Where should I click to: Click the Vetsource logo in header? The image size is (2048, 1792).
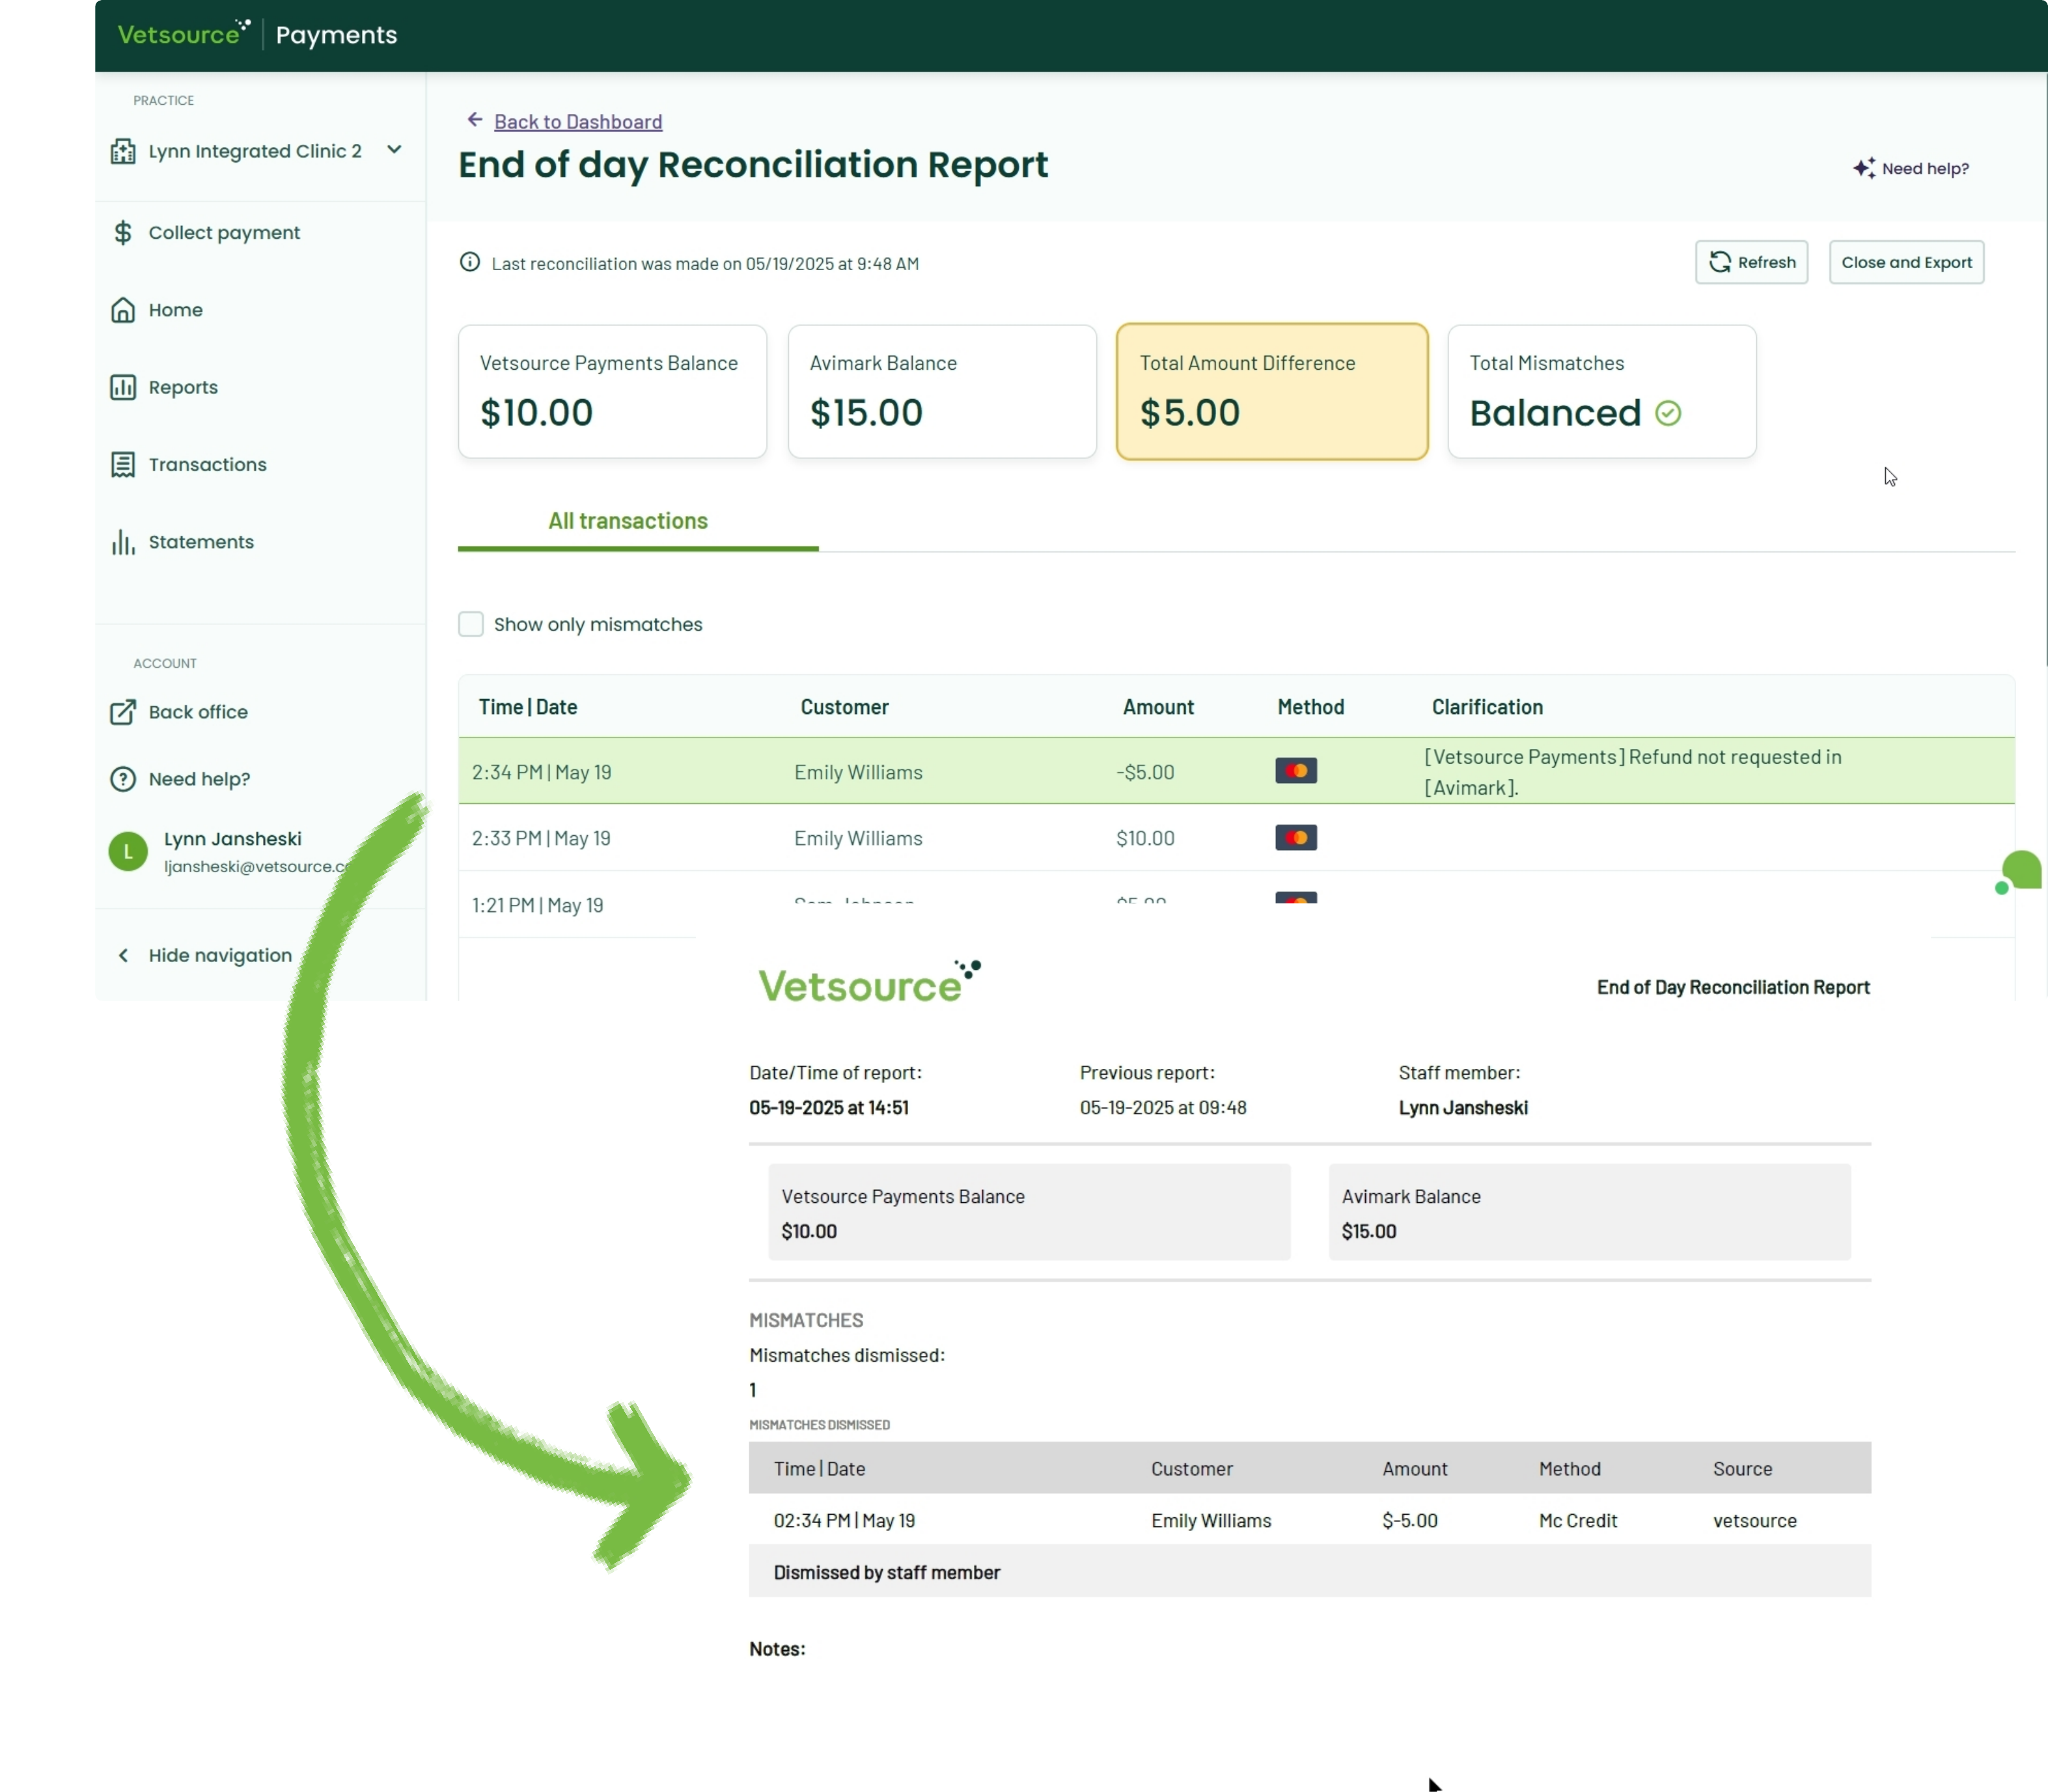coord(184,34)
